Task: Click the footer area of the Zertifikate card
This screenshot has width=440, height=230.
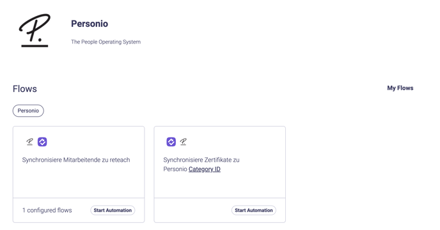Action: coord(220,210)
